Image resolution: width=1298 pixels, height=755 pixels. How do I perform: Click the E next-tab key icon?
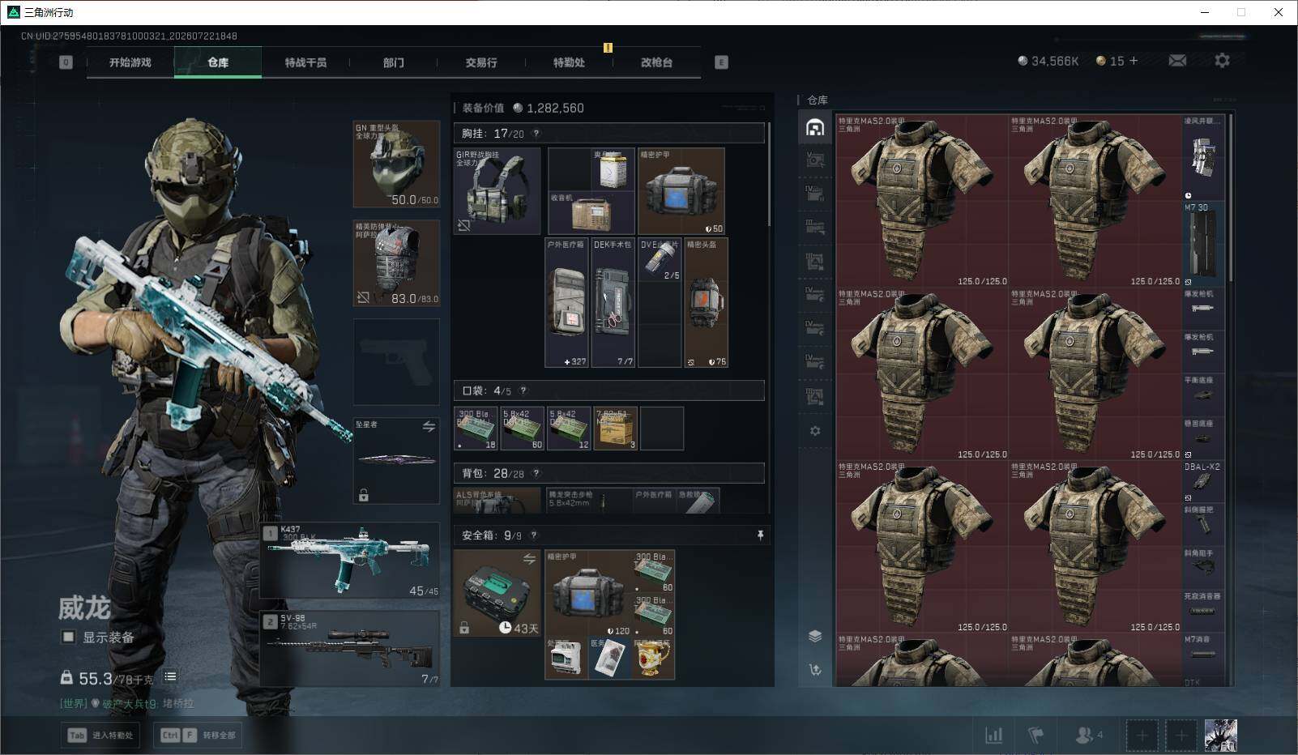point(721,62)
